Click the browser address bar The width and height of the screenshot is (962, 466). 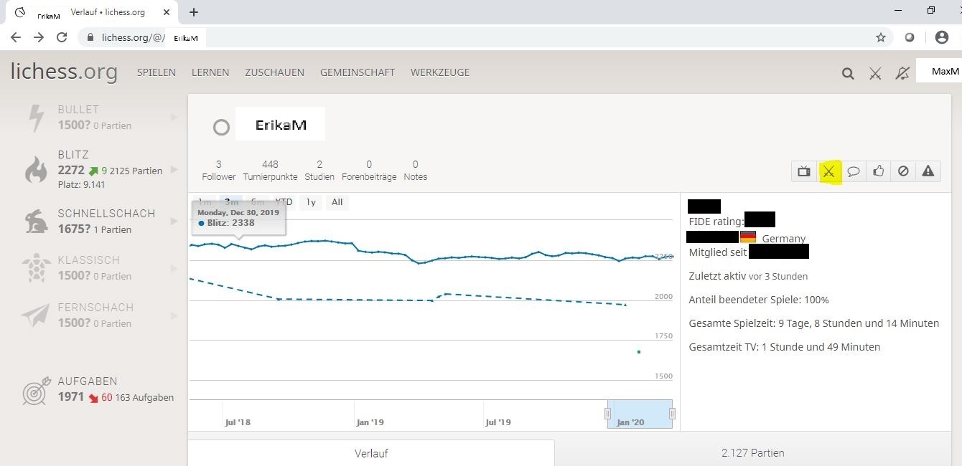(x=503, y=37)
